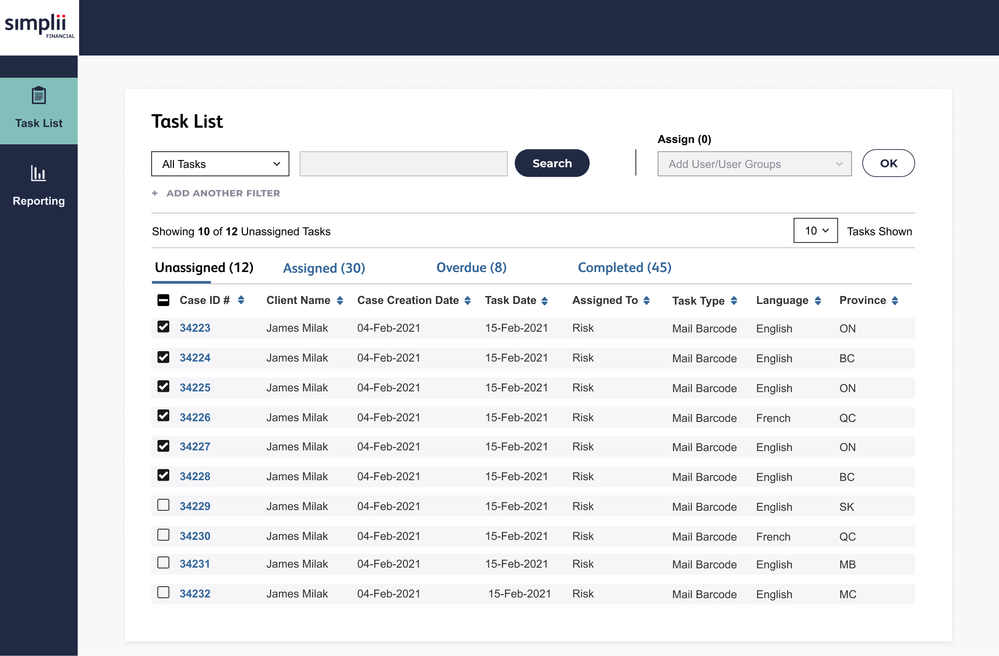999x656 pixels.
Task: Uncheck the case 34223 checkbox
Action: (163, 327)
